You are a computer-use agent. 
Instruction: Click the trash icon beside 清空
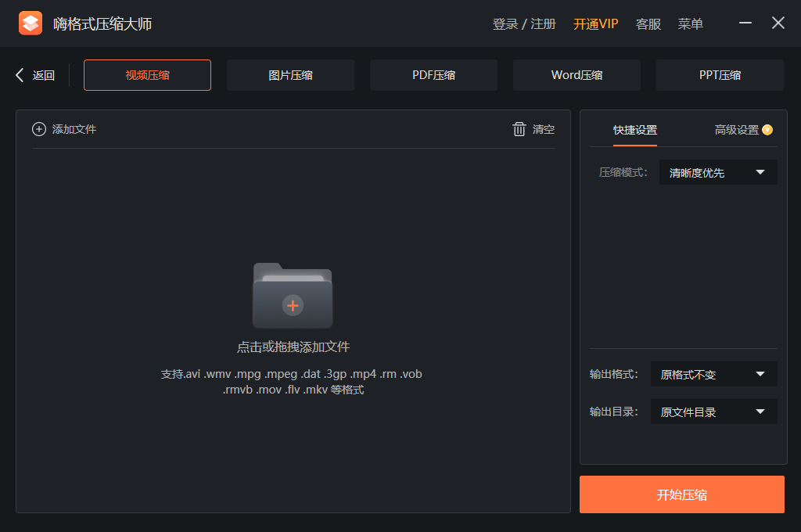pos(519,129)
